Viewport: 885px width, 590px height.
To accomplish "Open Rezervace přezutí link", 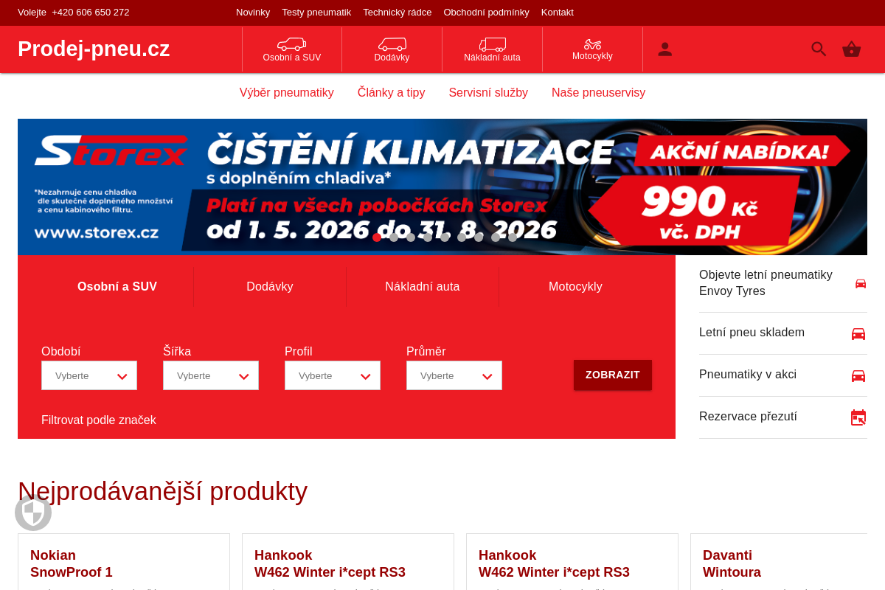I will (783, 417).
